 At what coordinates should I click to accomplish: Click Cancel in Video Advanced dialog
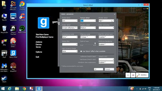[x=109, y=69]
